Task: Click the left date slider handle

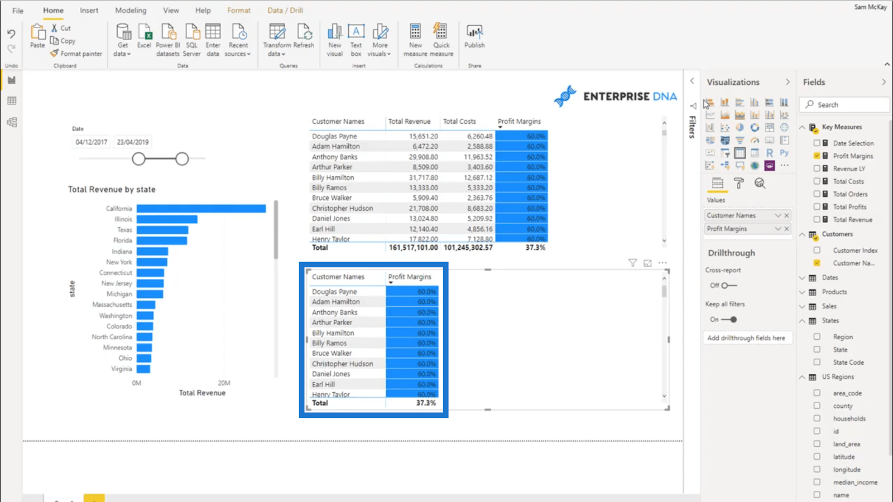Action: 138,159
